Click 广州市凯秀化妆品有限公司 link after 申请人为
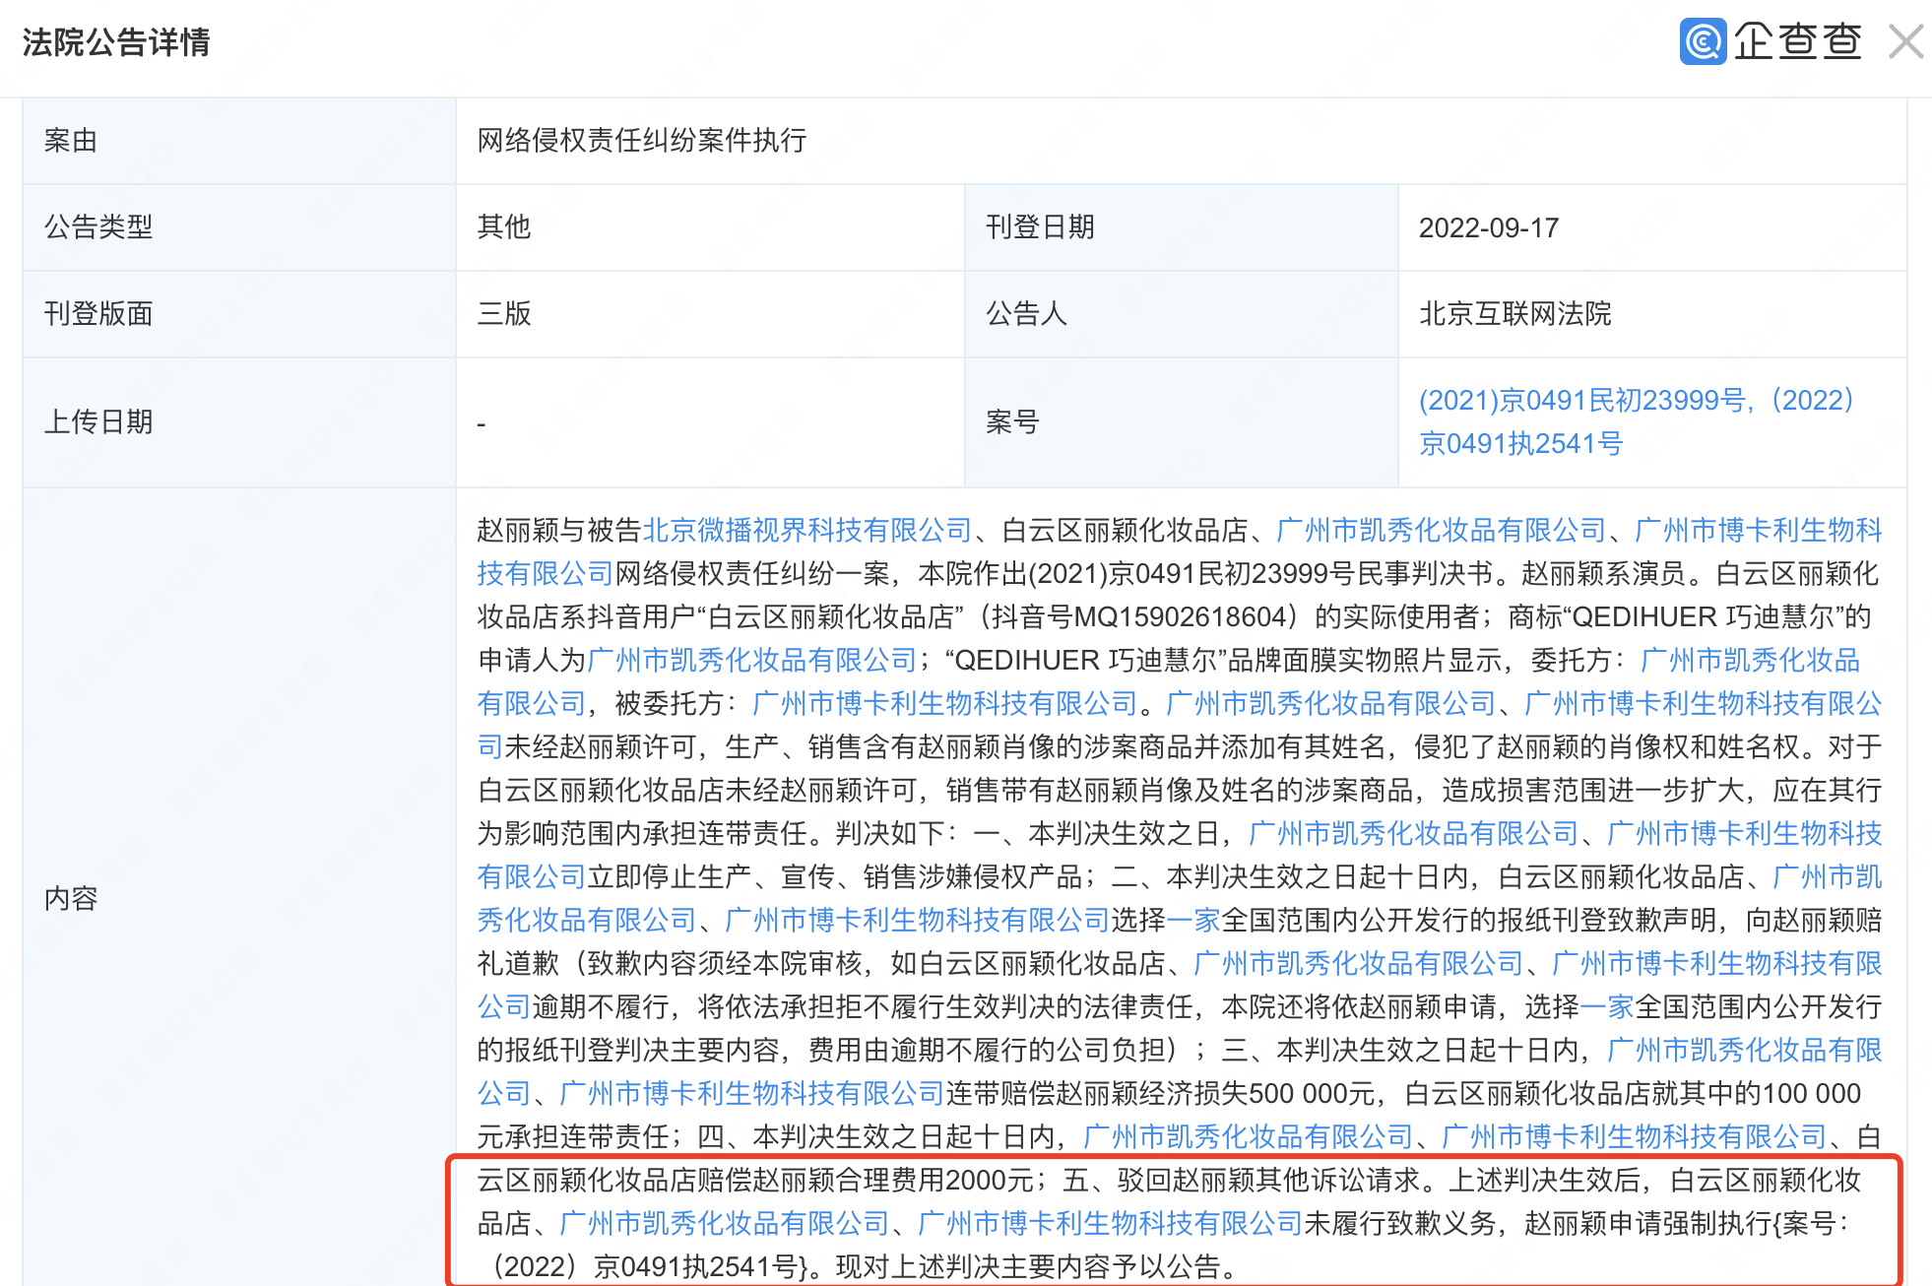 coord(752,661)
